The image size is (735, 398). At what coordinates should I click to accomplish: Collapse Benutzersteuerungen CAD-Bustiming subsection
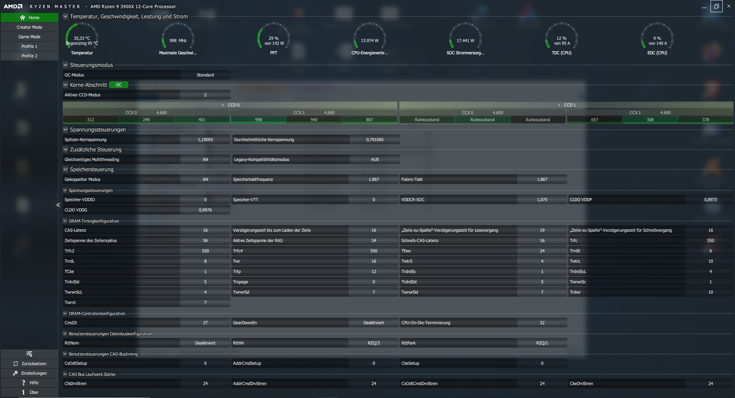point(65,354)
